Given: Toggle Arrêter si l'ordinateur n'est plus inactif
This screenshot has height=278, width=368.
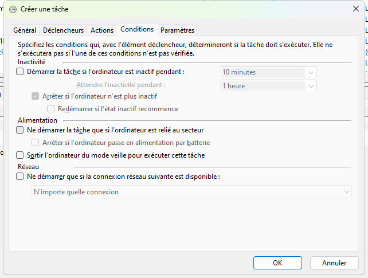Looking at the screenshot, I should [x=36, y=96].
